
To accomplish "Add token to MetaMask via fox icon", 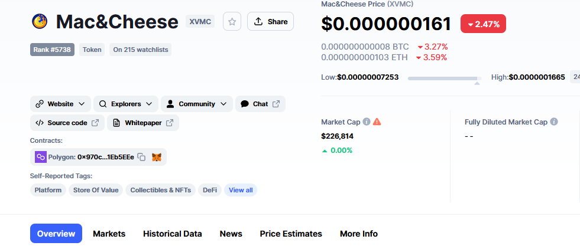I will pos(157,157).
